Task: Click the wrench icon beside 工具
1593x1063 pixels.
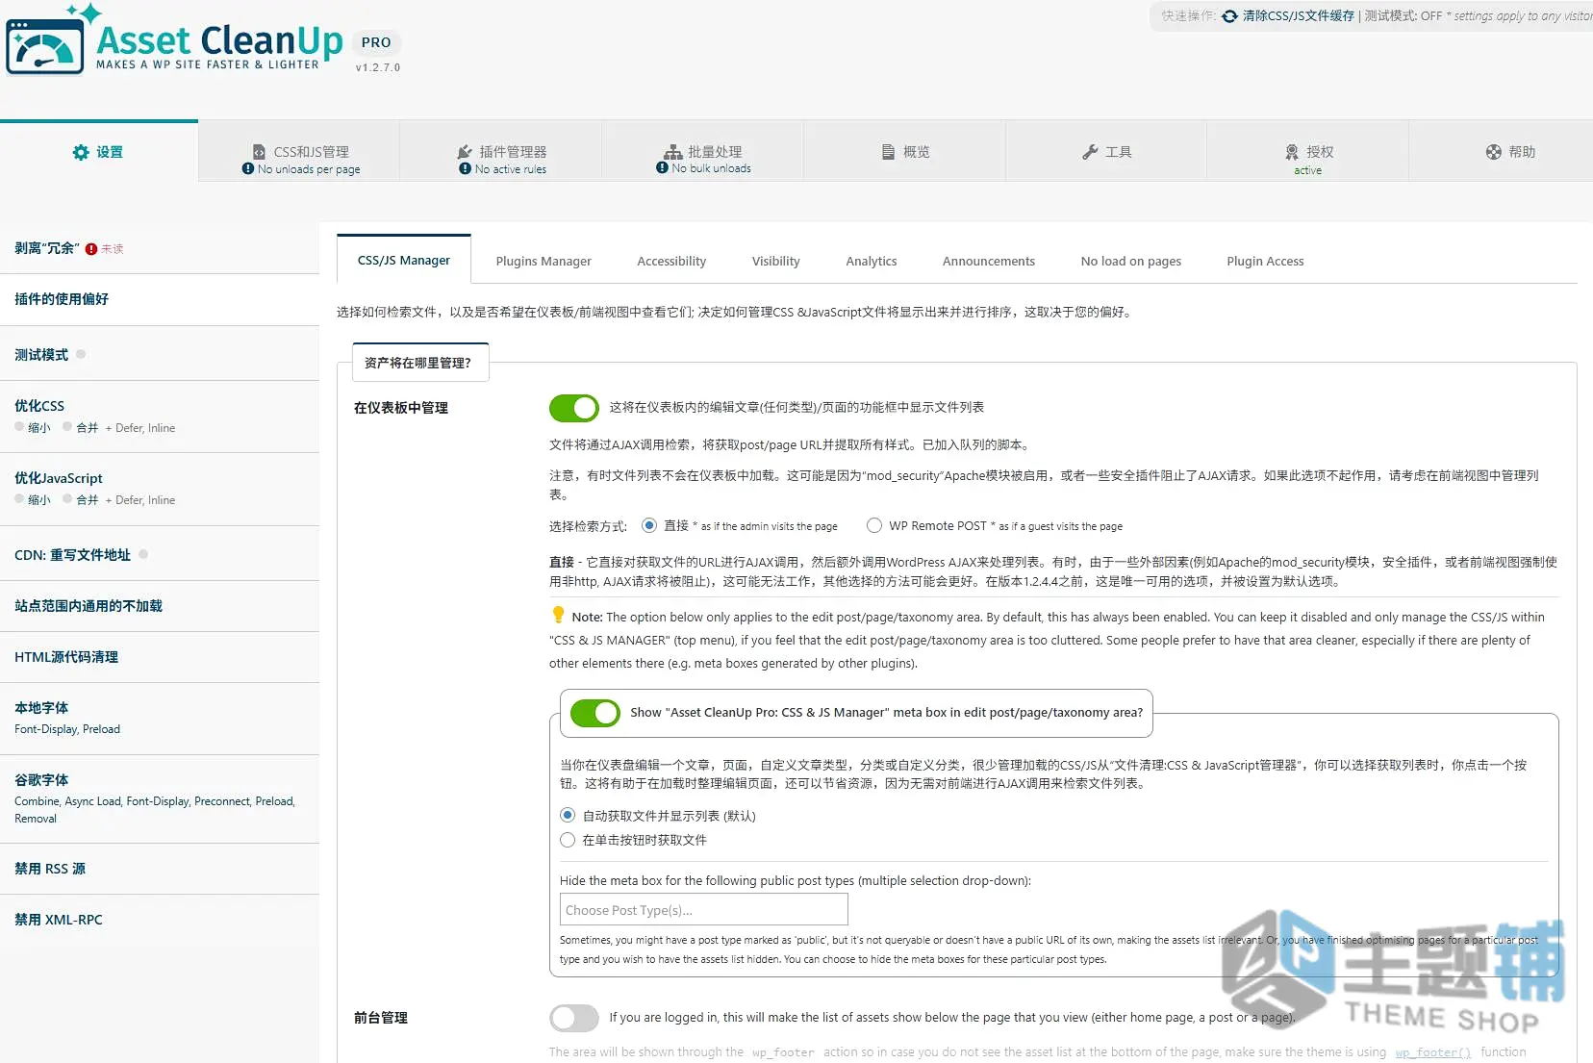Action: 1090,152
